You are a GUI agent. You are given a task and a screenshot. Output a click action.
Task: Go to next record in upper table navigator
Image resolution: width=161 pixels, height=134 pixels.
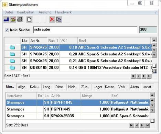click(144, 76)
